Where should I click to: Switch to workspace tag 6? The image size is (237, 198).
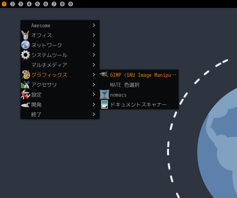(x=46, y=4)
